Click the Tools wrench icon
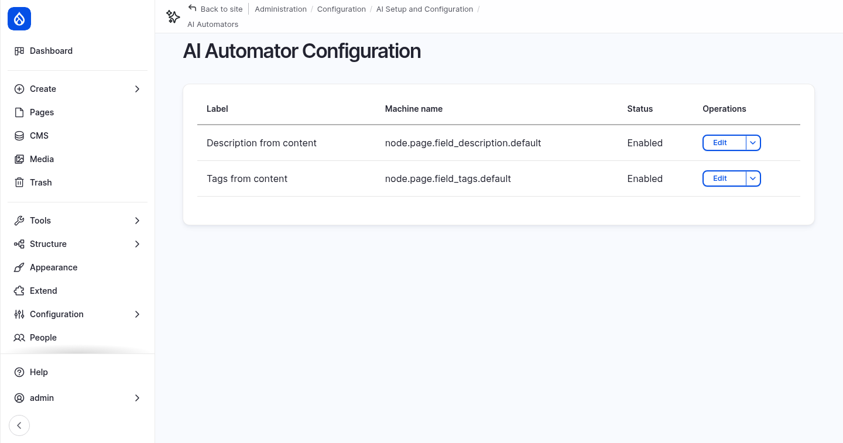 (19, 221)
